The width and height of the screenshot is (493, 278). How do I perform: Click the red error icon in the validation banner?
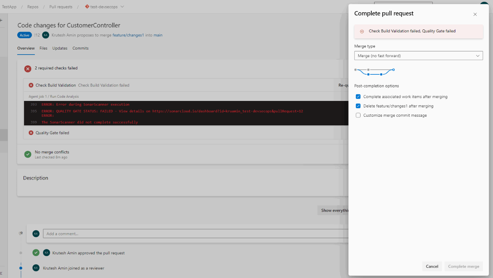click(x=362, y=32)
